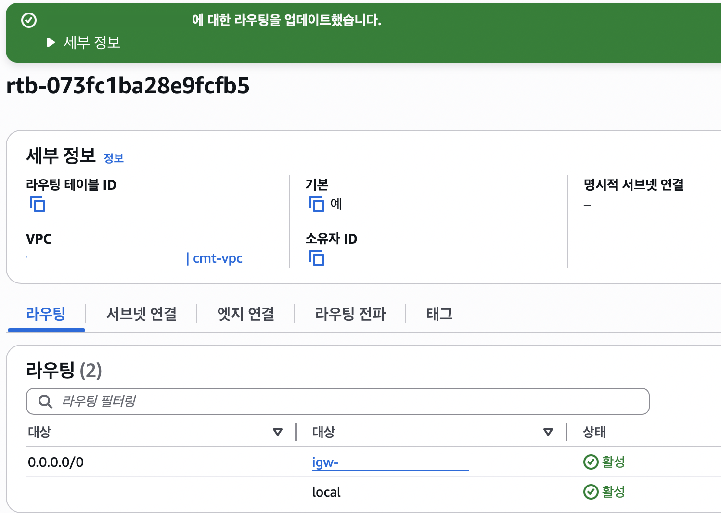Open the 정보 link next to 세부 정보
This screenshot has height=513, width=721.
pos(114,158)
